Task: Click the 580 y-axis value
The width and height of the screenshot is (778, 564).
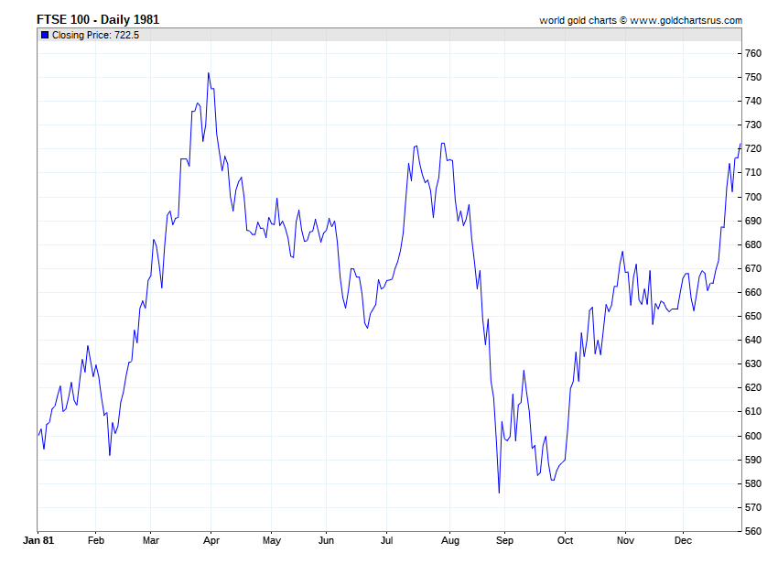Action: [x=753, y=483]
